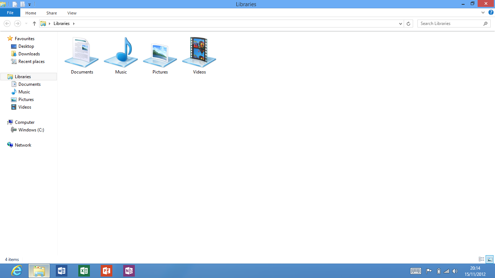This screenshot has height=278, width=495.
Task: Launch Word from the taskbar
Action: coord(62,271)
